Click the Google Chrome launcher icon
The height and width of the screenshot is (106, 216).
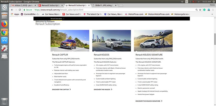[4, 32]
